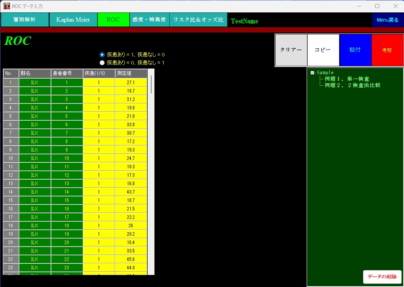Open the red 考察 discussion button

387,50
